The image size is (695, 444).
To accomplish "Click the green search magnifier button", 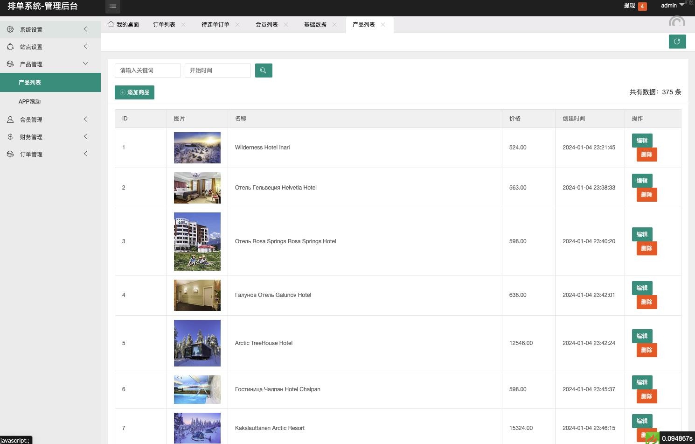I will 264,70.
